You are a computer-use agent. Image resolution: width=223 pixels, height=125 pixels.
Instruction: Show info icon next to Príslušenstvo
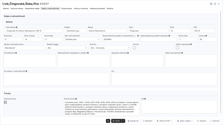click(x=16, y=53)
